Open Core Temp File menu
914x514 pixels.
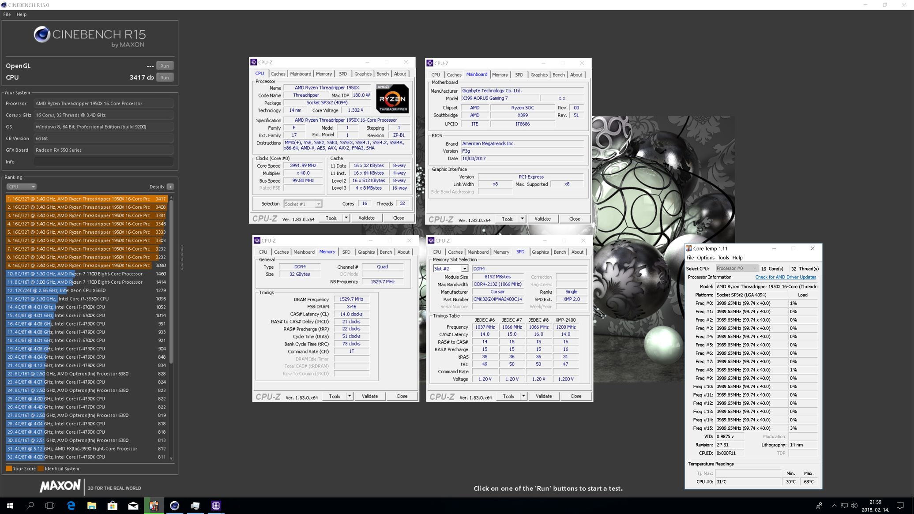tap(690, 258)
